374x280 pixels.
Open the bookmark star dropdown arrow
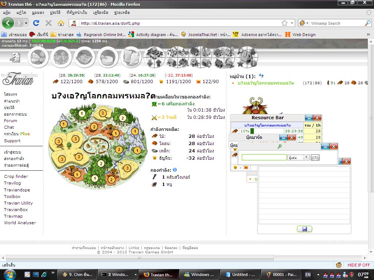click(292, 23)
